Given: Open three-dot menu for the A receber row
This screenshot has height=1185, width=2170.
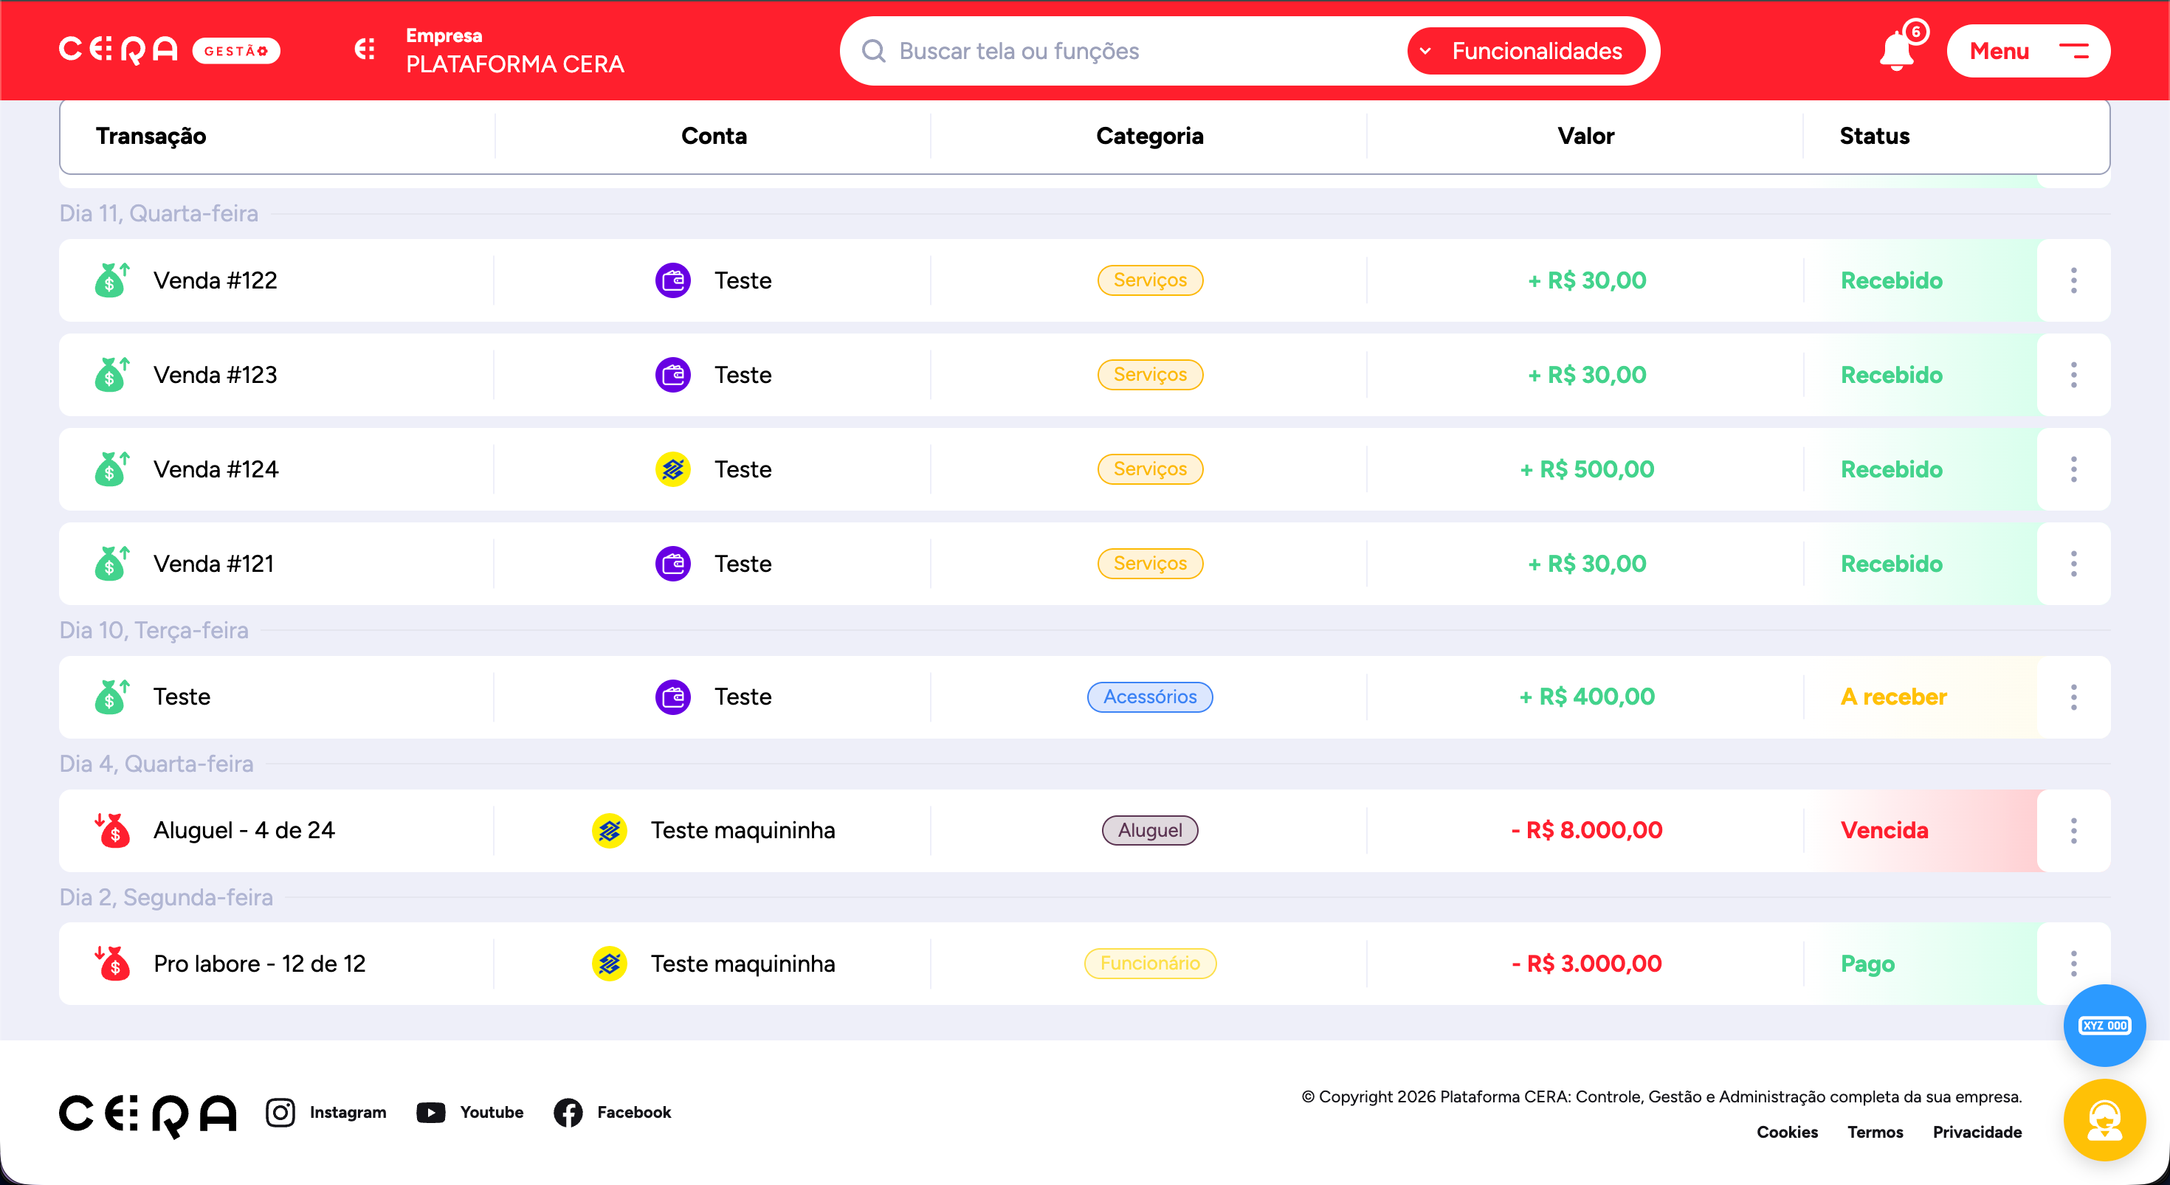Looking at the screenshot, I should coord(2073,697).
